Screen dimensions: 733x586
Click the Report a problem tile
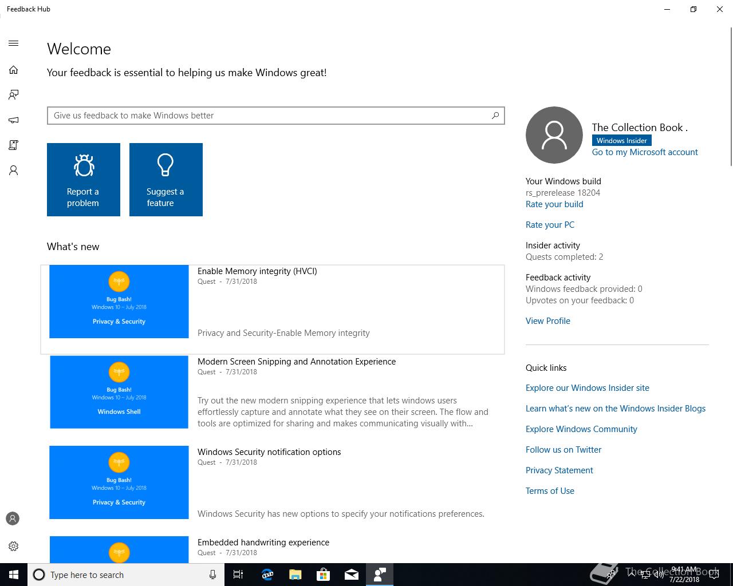point(84,180)
